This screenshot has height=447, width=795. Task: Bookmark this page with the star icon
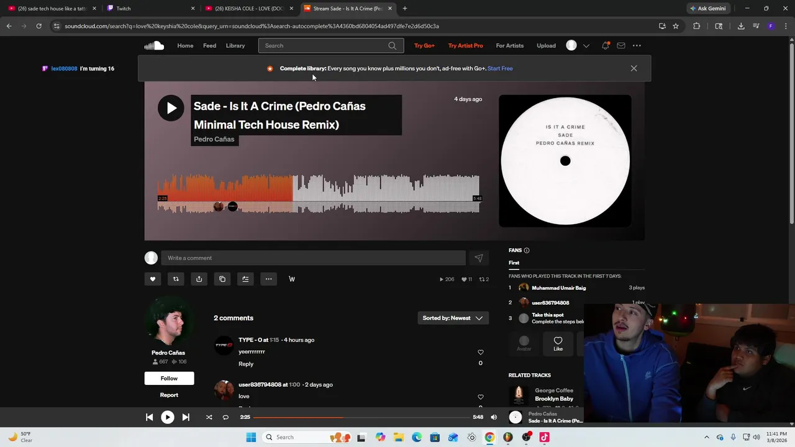click(x=676, y=26)
